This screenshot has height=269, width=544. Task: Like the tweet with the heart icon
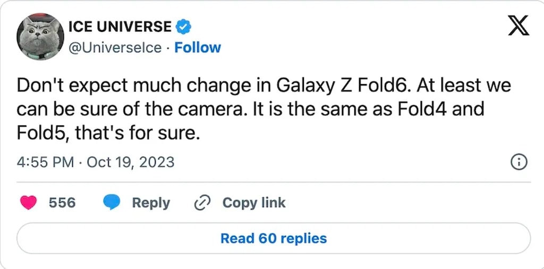pos(28,203)
